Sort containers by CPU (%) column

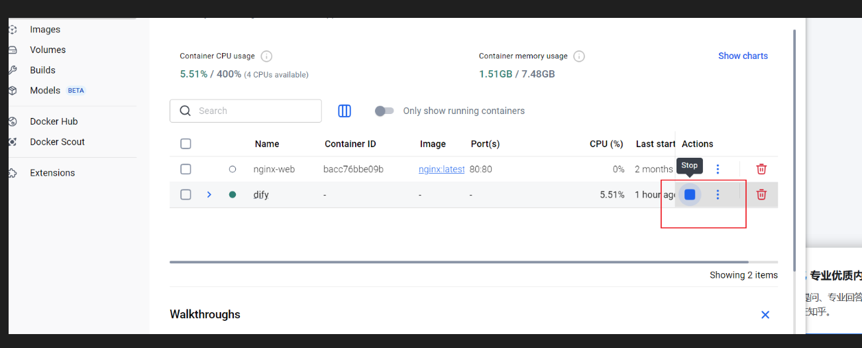pyautogui.click(x=606, y=144)
